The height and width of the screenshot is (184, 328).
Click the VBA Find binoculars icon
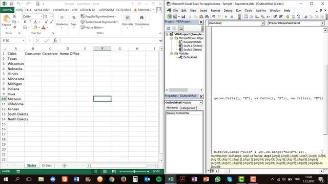pyautogui.click(x=207, y=16)
